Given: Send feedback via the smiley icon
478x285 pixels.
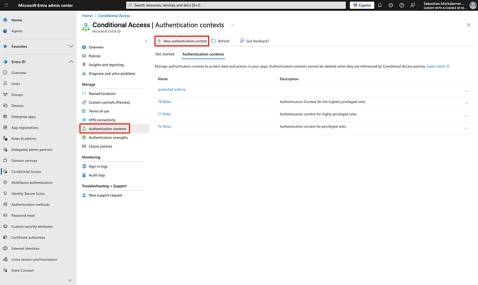Looking at the screenshot, I should click(412, 5).
